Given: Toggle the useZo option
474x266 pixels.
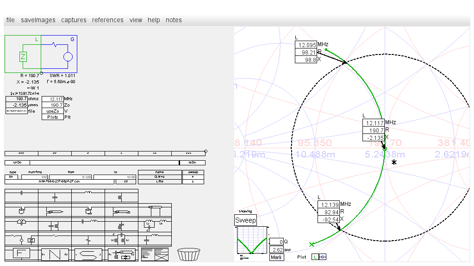Looking at the screenshot, I should point(53,111).
